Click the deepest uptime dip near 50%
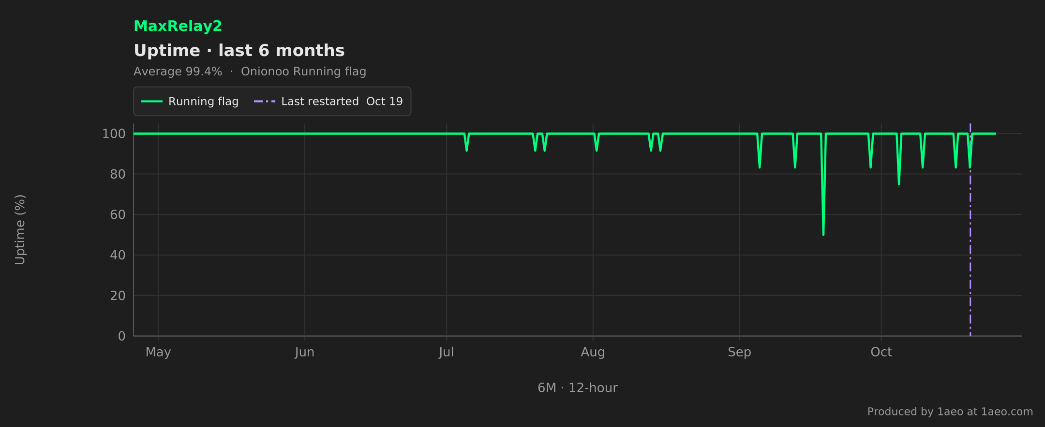Screen dimensions: 1045x427 (823, 234)
